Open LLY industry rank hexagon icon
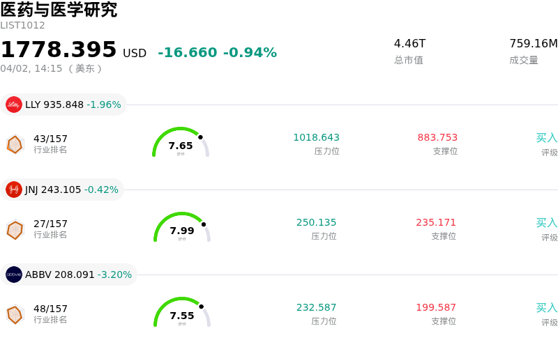The height and width of the screenshot is (340, 558). pos(15,144)
